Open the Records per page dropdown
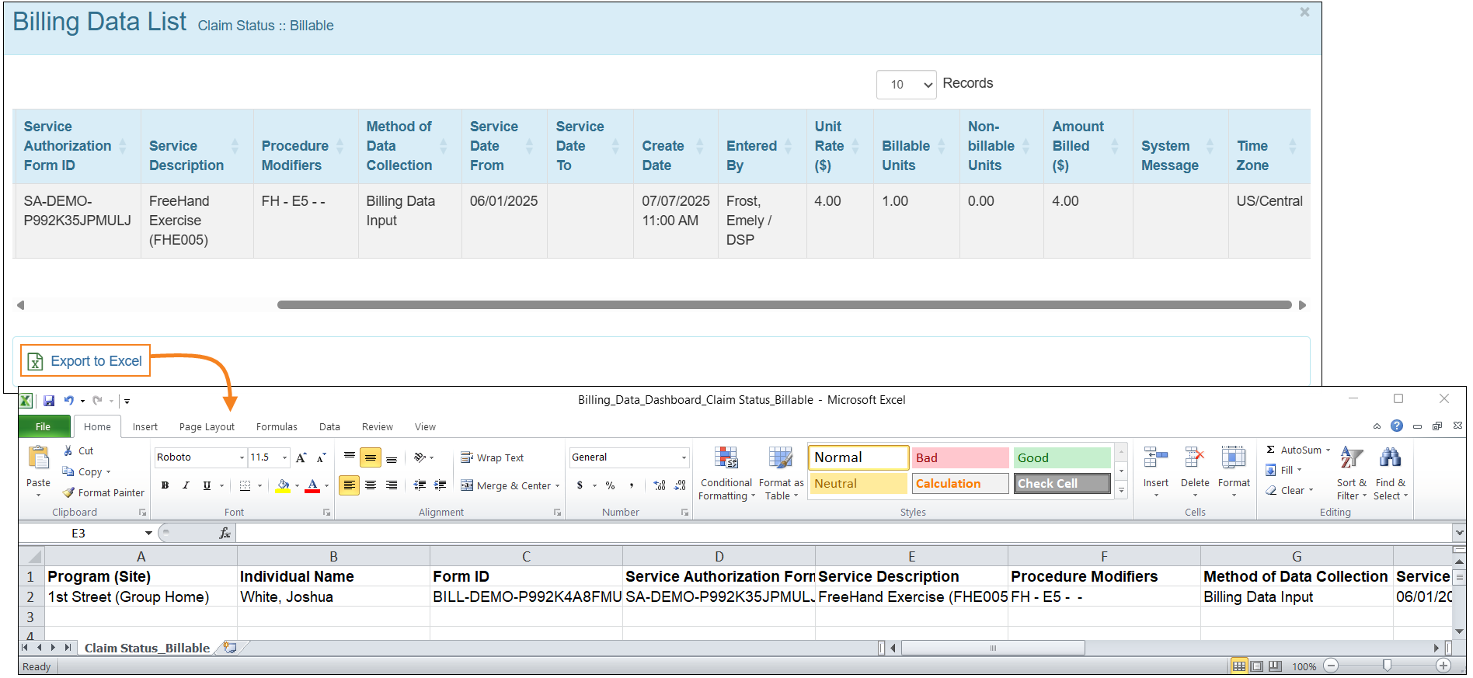The height and width of the screenshot is (678, 1473). (x=906, y=85)
